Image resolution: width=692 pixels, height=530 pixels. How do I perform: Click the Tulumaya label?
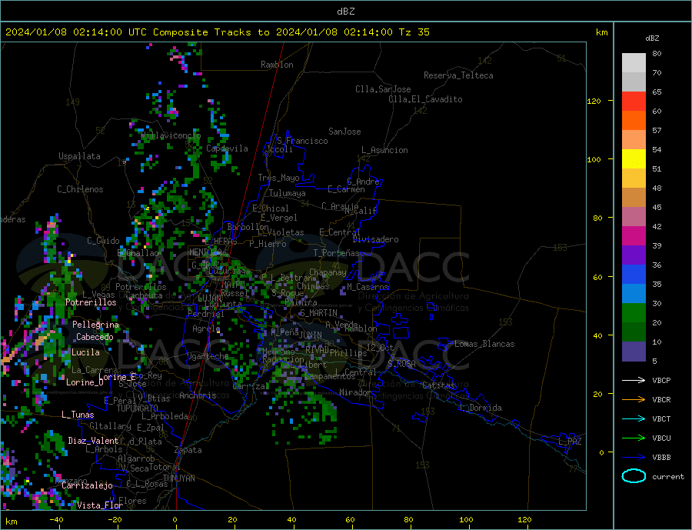288,193
